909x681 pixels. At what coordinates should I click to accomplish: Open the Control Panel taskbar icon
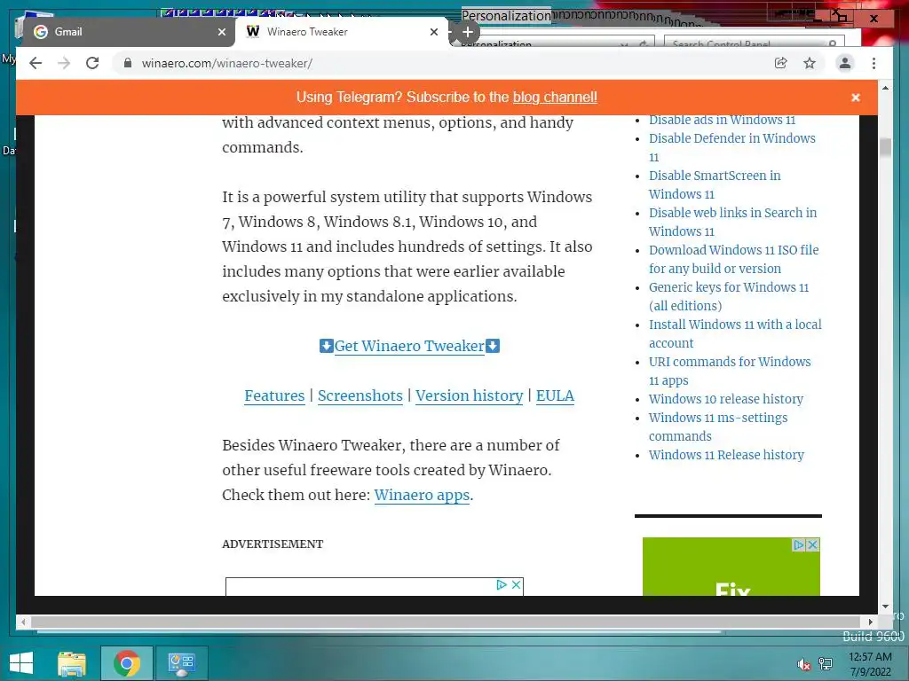[x=181, y=663]
